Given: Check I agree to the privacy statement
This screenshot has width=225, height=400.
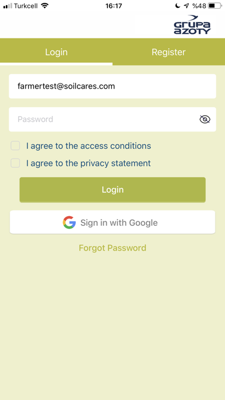Looking at the screenshot, I should tap(15, 163).
